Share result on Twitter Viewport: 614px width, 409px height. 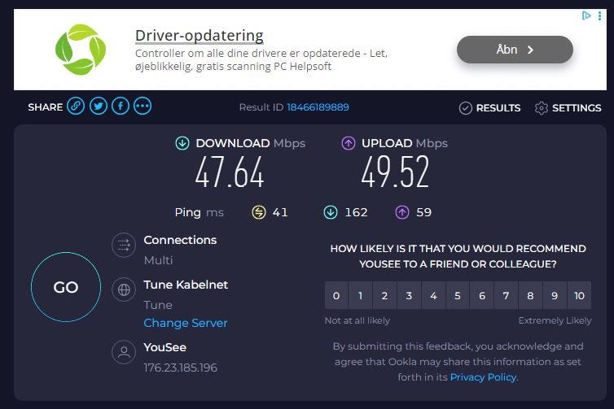click(98, 107)
